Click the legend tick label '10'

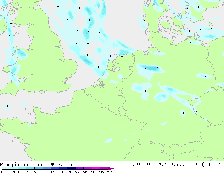point(44,172)
